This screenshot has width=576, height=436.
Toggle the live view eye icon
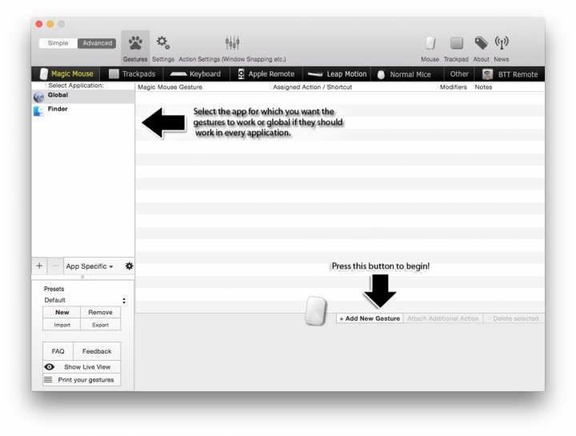point(50,367)
